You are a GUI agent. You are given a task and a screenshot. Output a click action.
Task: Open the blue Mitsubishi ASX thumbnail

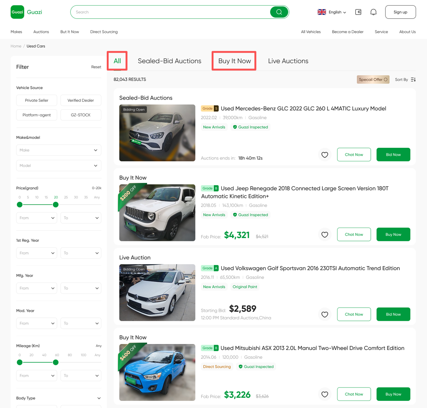pos(157,372)
